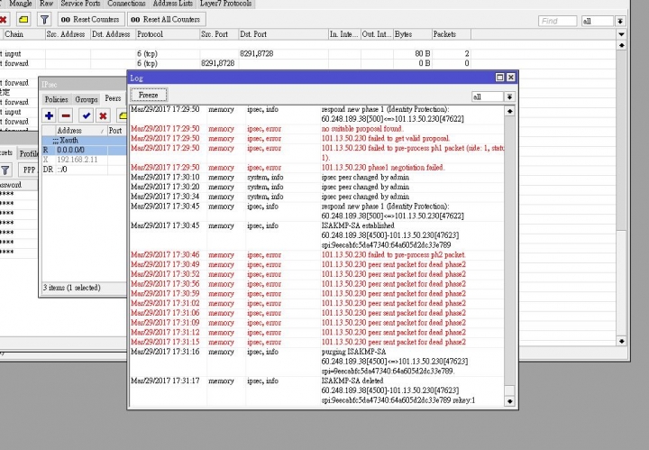The width and height of the screenshot is (649, 450).
Task: Select the input rule with port 8291,8728
Action: (235, 53)
